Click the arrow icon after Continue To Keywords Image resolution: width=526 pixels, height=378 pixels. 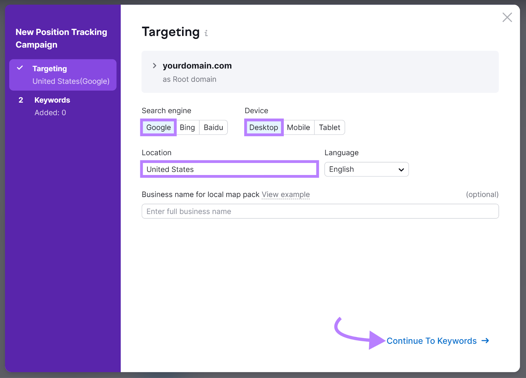point(485,341)
